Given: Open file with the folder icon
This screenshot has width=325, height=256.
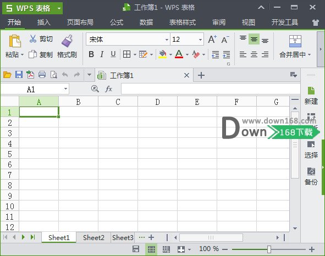Looking at the screenshot, I should click(7, 75).
